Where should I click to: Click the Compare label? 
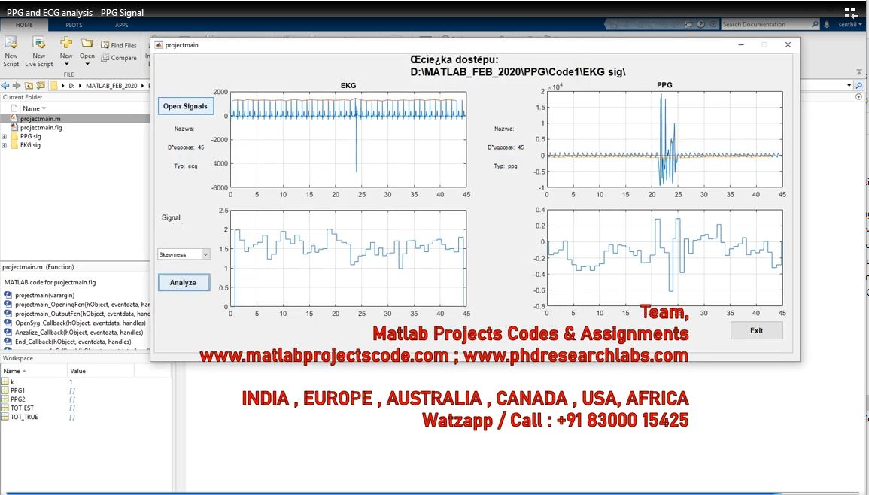123,58
